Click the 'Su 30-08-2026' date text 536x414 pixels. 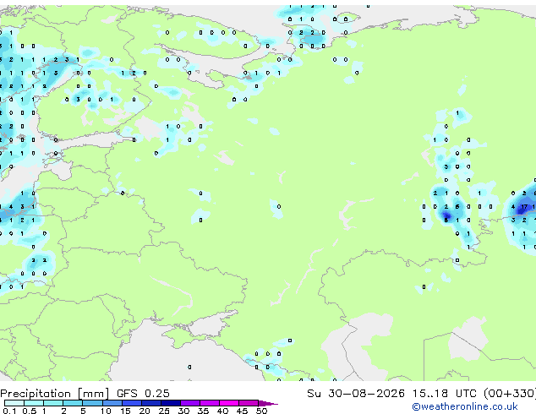pyautogui.click(x=356, y=394)
